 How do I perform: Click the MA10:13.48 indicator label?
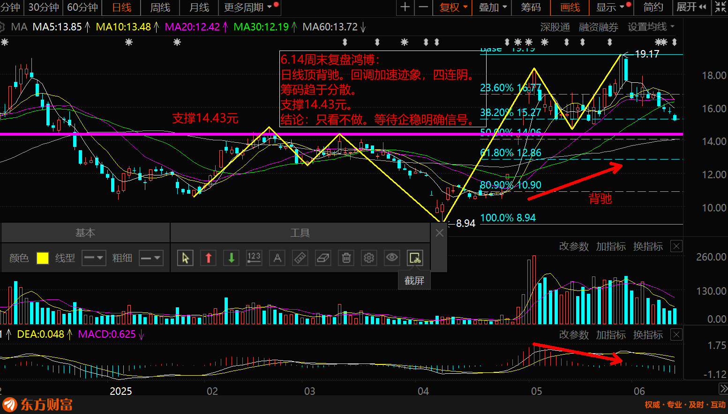point(123,27)
